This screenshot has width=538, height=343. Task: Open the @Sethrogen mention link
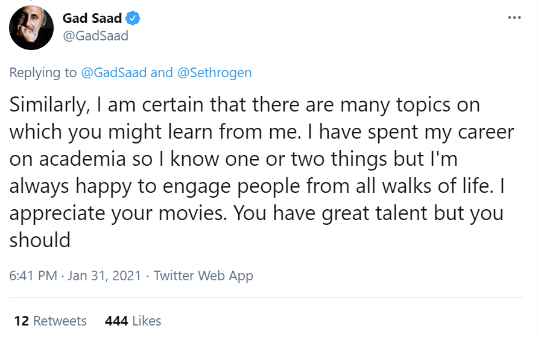[214, 73]
